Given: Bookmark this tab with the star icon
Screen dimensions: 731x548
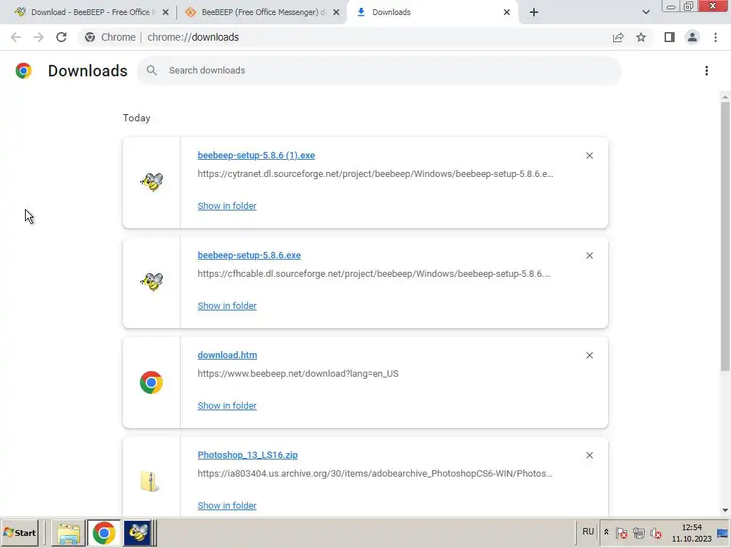Looking at the screenshot, I should 641,37.
